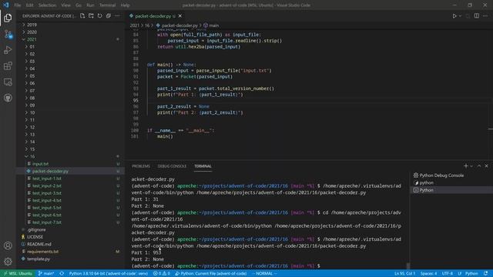The width and height of the screenshot is (493, 277).
Task: Open errors and warnings status item
Action: click(x=162, y=273)
